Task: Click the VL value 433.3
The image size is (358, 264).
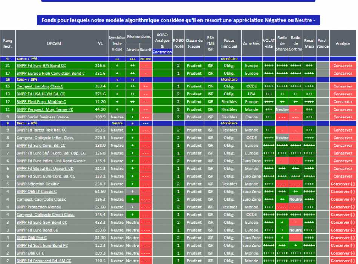Action: click(x=100, y=223)
